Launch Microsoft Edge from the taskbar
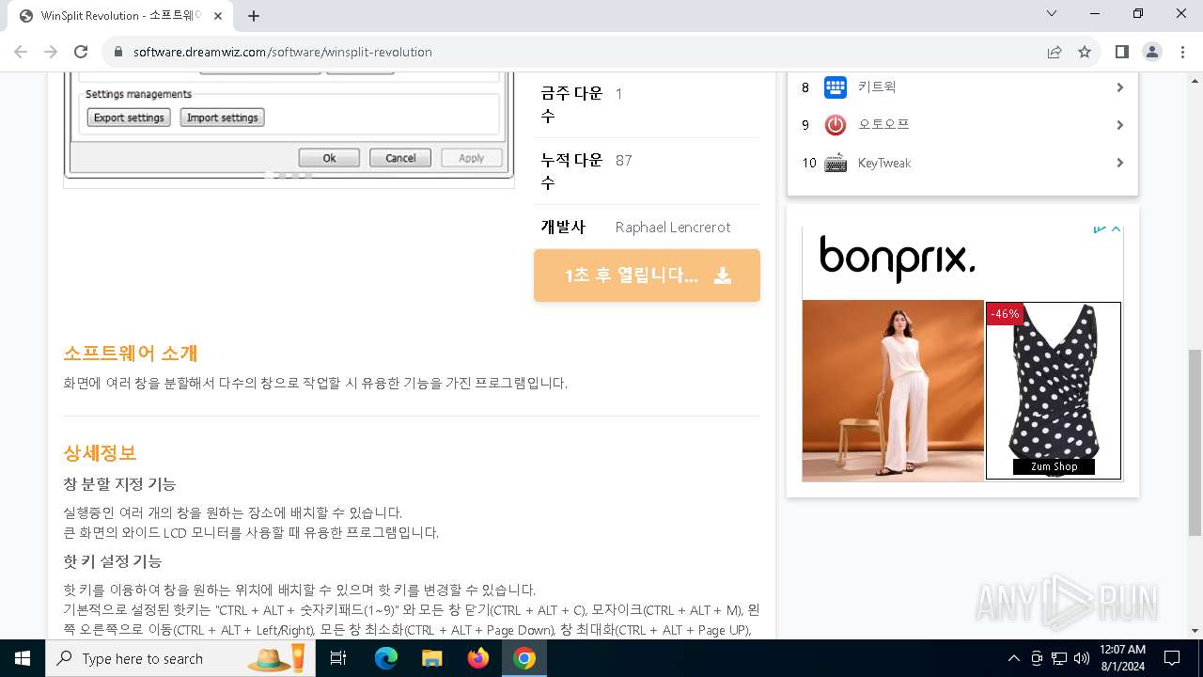The width and height of the screenshot is (1203, 677). tap(386, 658)
